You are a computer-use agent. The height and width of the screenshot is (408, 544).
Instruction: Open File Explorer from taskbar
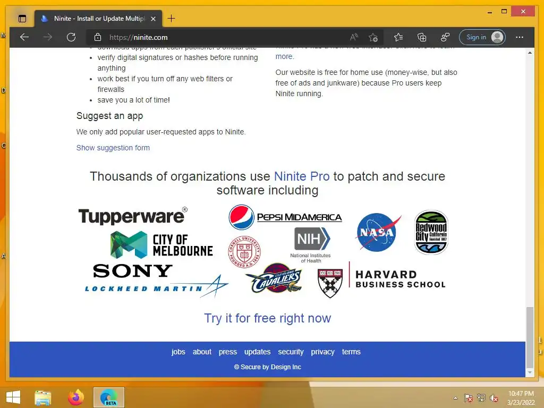click(x=42, y=397)
